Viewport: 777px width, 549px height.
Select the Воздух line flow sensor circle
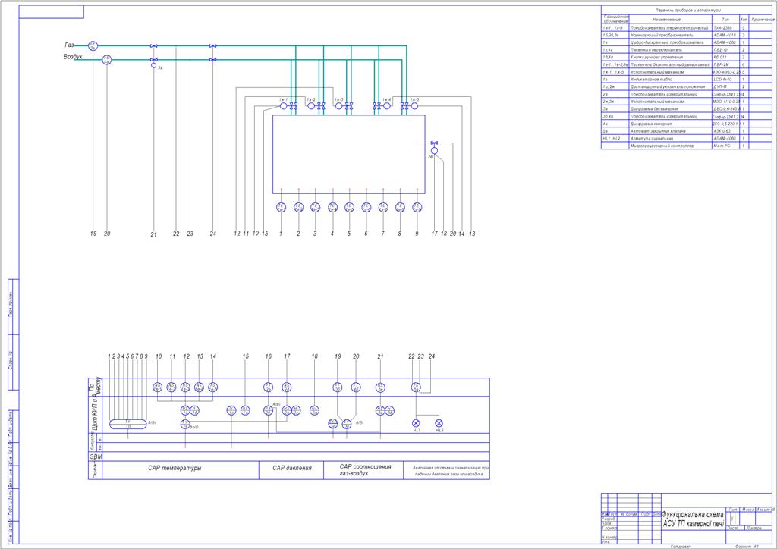click(x=106, y=60)
